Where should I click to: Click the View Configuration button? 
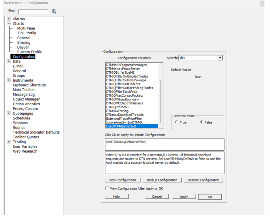122,180
